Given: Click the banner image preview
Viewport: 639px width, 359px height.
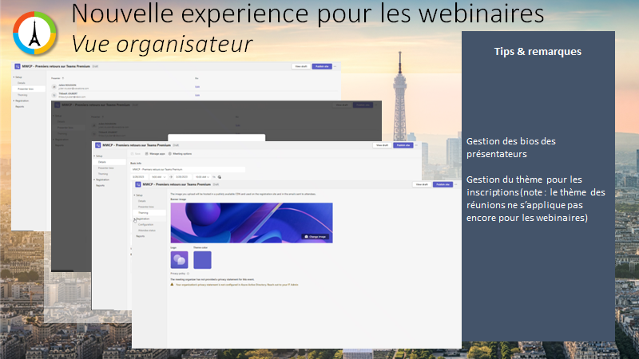Looking at the screenshot, I should pos(252,223).
